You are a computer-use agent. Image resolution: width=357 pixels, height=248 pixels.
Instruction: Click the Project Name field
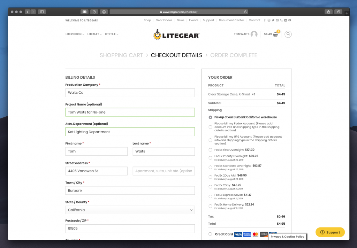(130, 112)
